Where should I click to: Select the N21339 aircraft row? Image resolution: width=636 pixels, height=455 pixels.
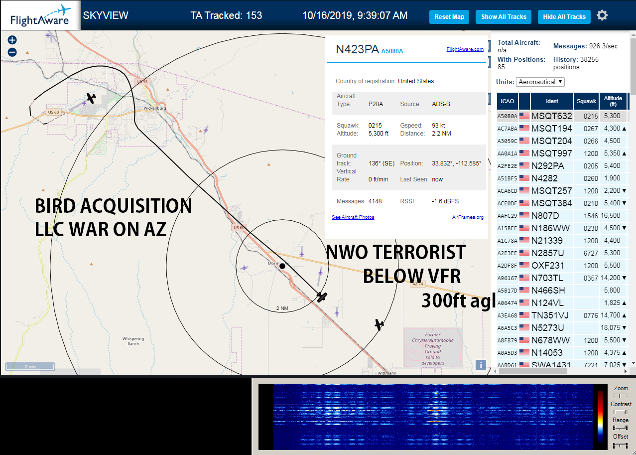[563, 241]
